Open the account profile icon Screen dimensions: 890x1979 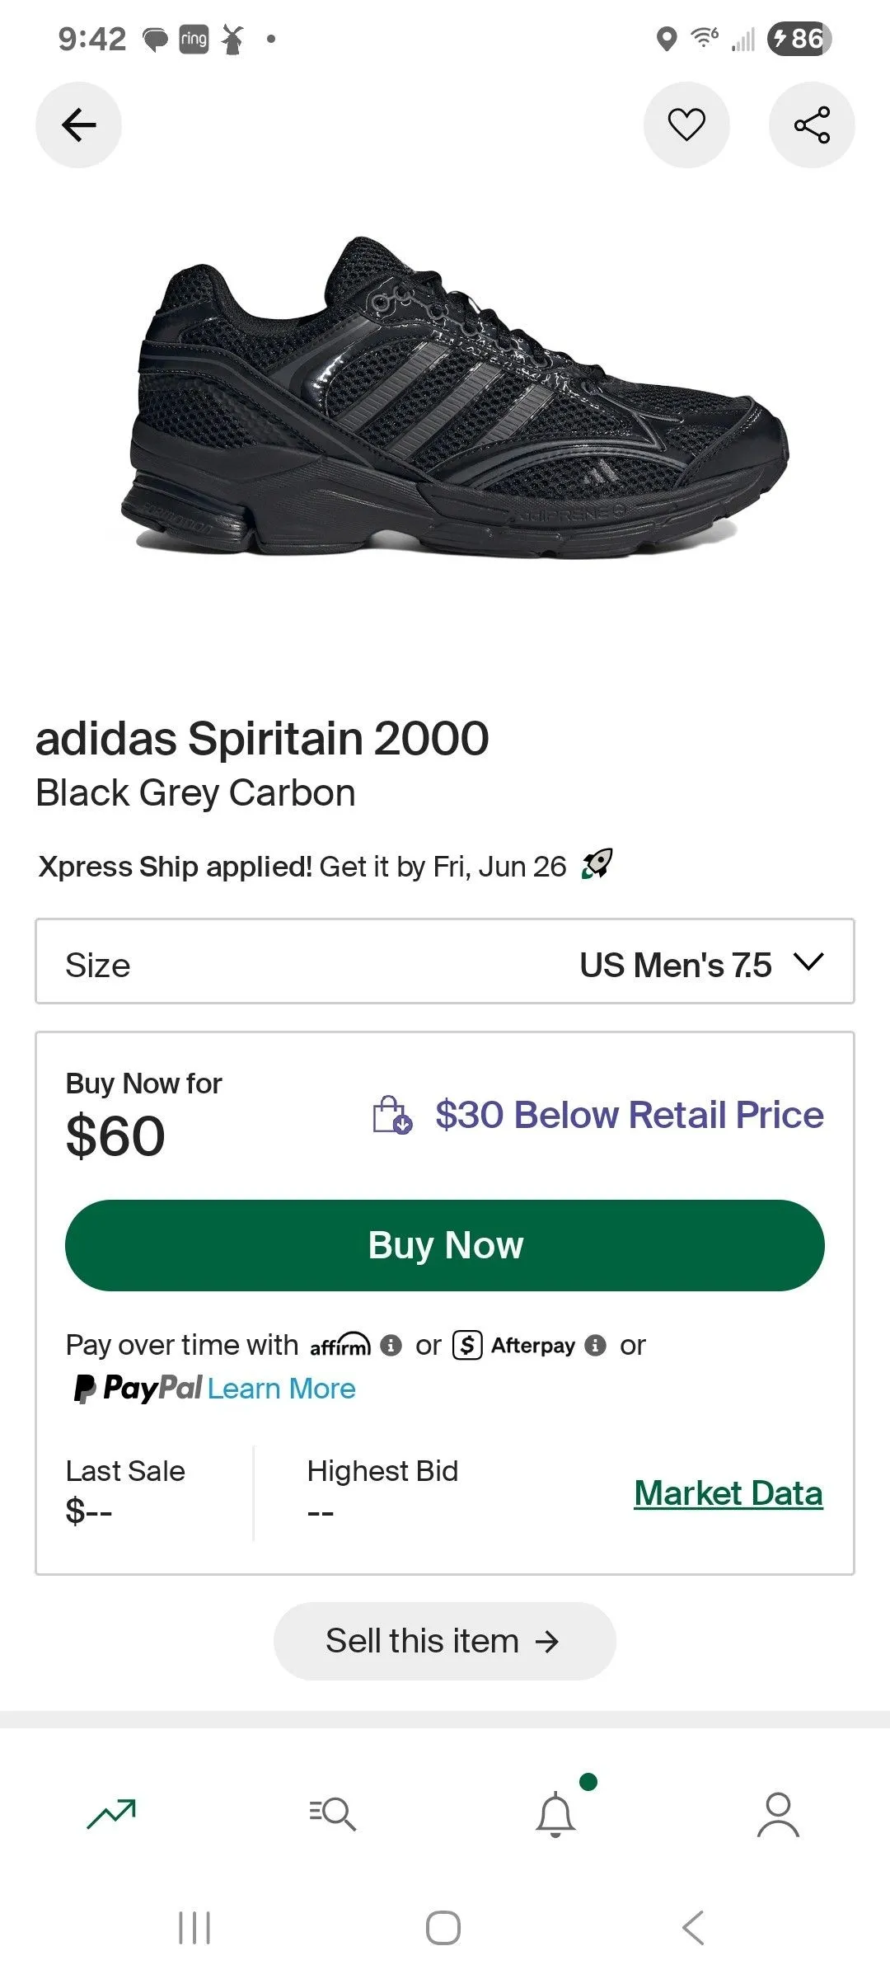click(778, 1814)
